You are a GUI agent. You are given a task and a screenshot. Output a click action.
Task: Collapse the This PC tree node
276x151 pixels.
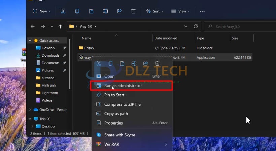tap(30, 119)
